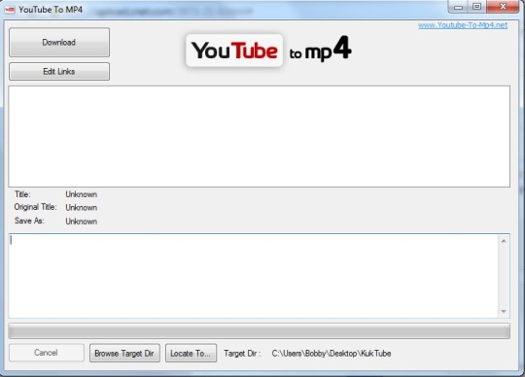Click the Target Dir : label
Viewport: 525px width, 377px height.
click(x=242, y=354)
